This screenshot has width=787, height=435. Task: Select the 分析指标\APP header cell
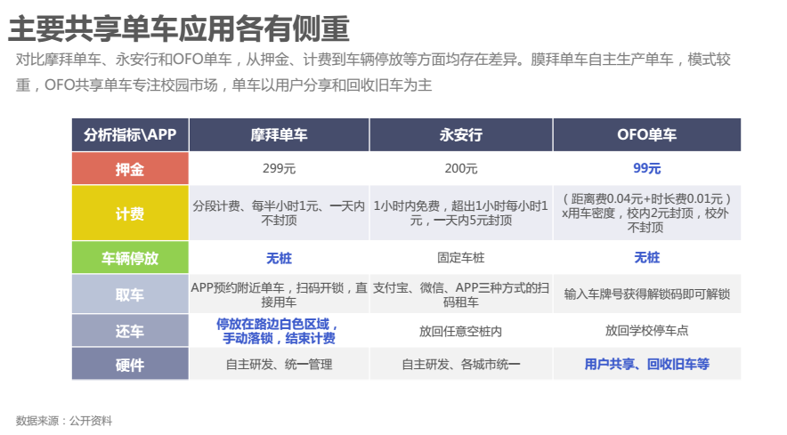pos(130,135)
